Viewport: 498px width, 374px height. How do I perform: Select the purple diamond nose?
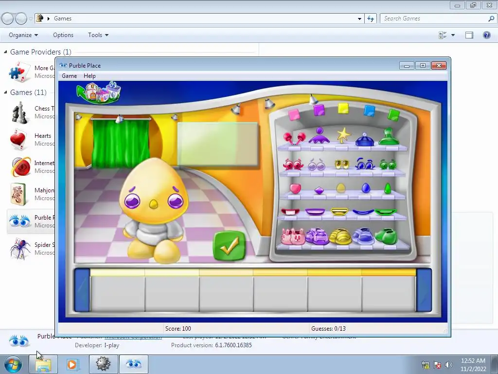(x=319, y=190)
